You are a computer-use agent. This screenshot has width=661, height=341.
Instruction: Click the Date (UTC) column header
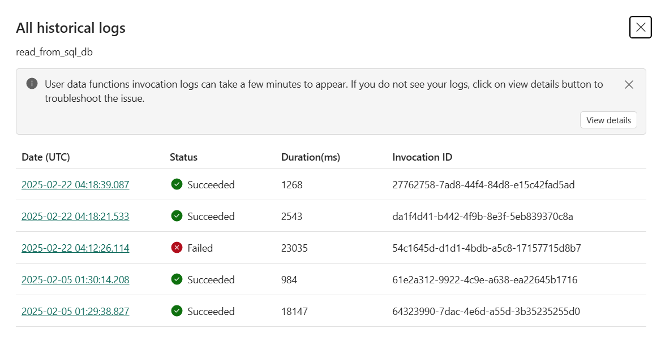pyautogui.click(x=46, y=157)
